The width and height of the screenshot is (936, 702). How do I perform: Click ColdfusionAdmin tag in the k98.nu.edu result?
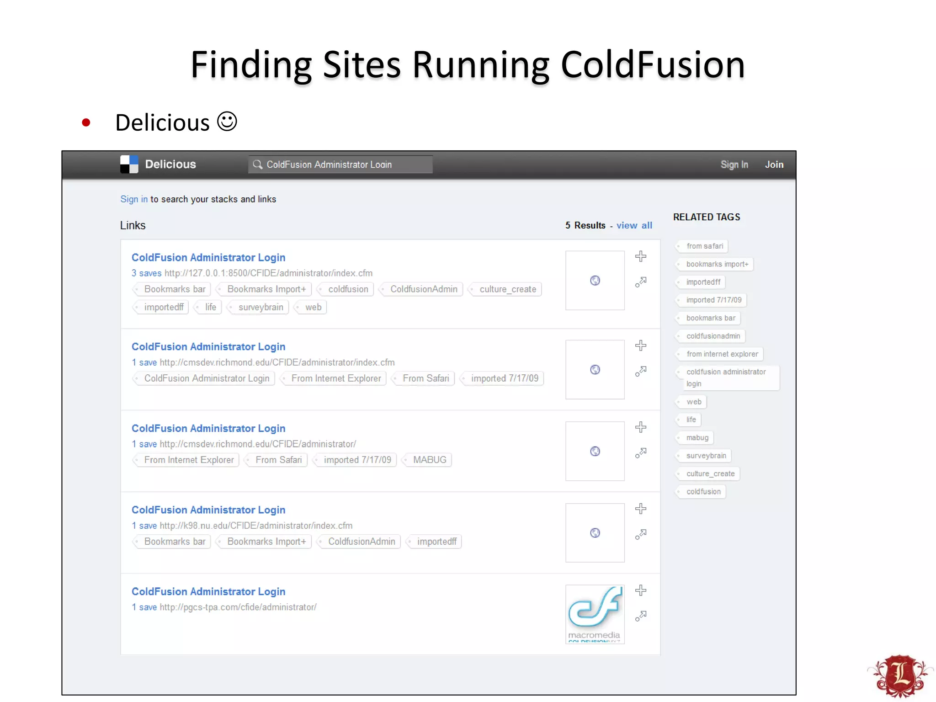click(359, 542)
